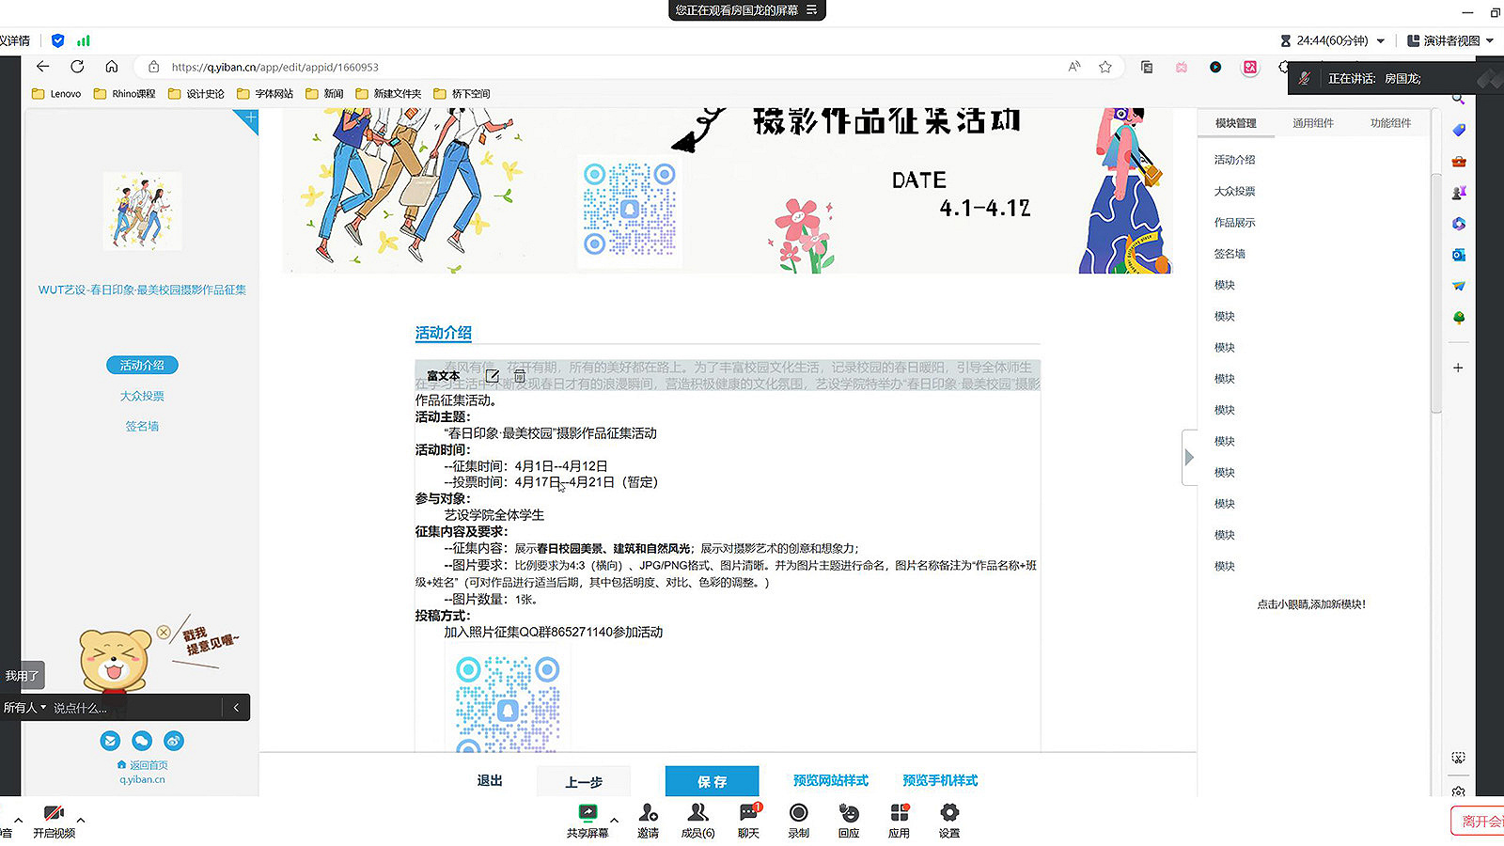Click the read aloud icon in the address bar
Viewport: 1504px width, 846px height.
pos(1074,67)
